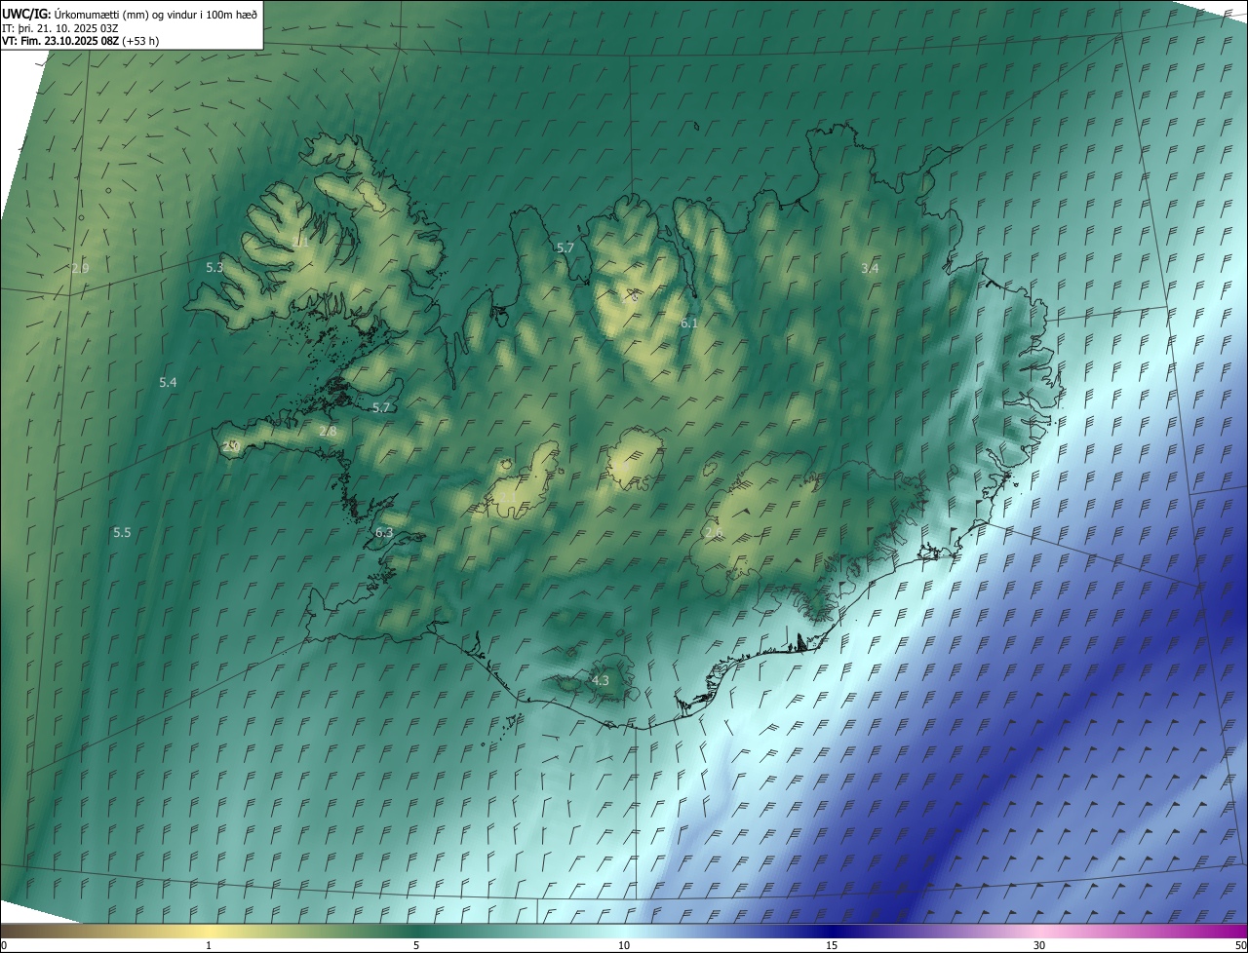
Task: Click the 15 tick on the colour scale
Action: coord(832,945)
